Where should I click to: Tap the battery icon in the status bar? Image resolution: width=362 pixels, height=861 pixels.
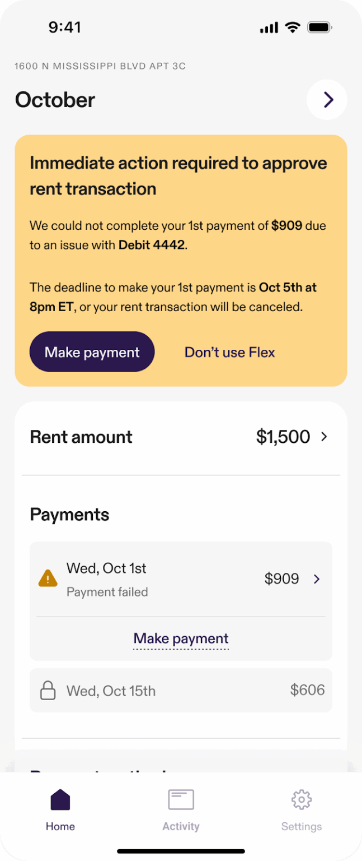click(x=318, y=26)
